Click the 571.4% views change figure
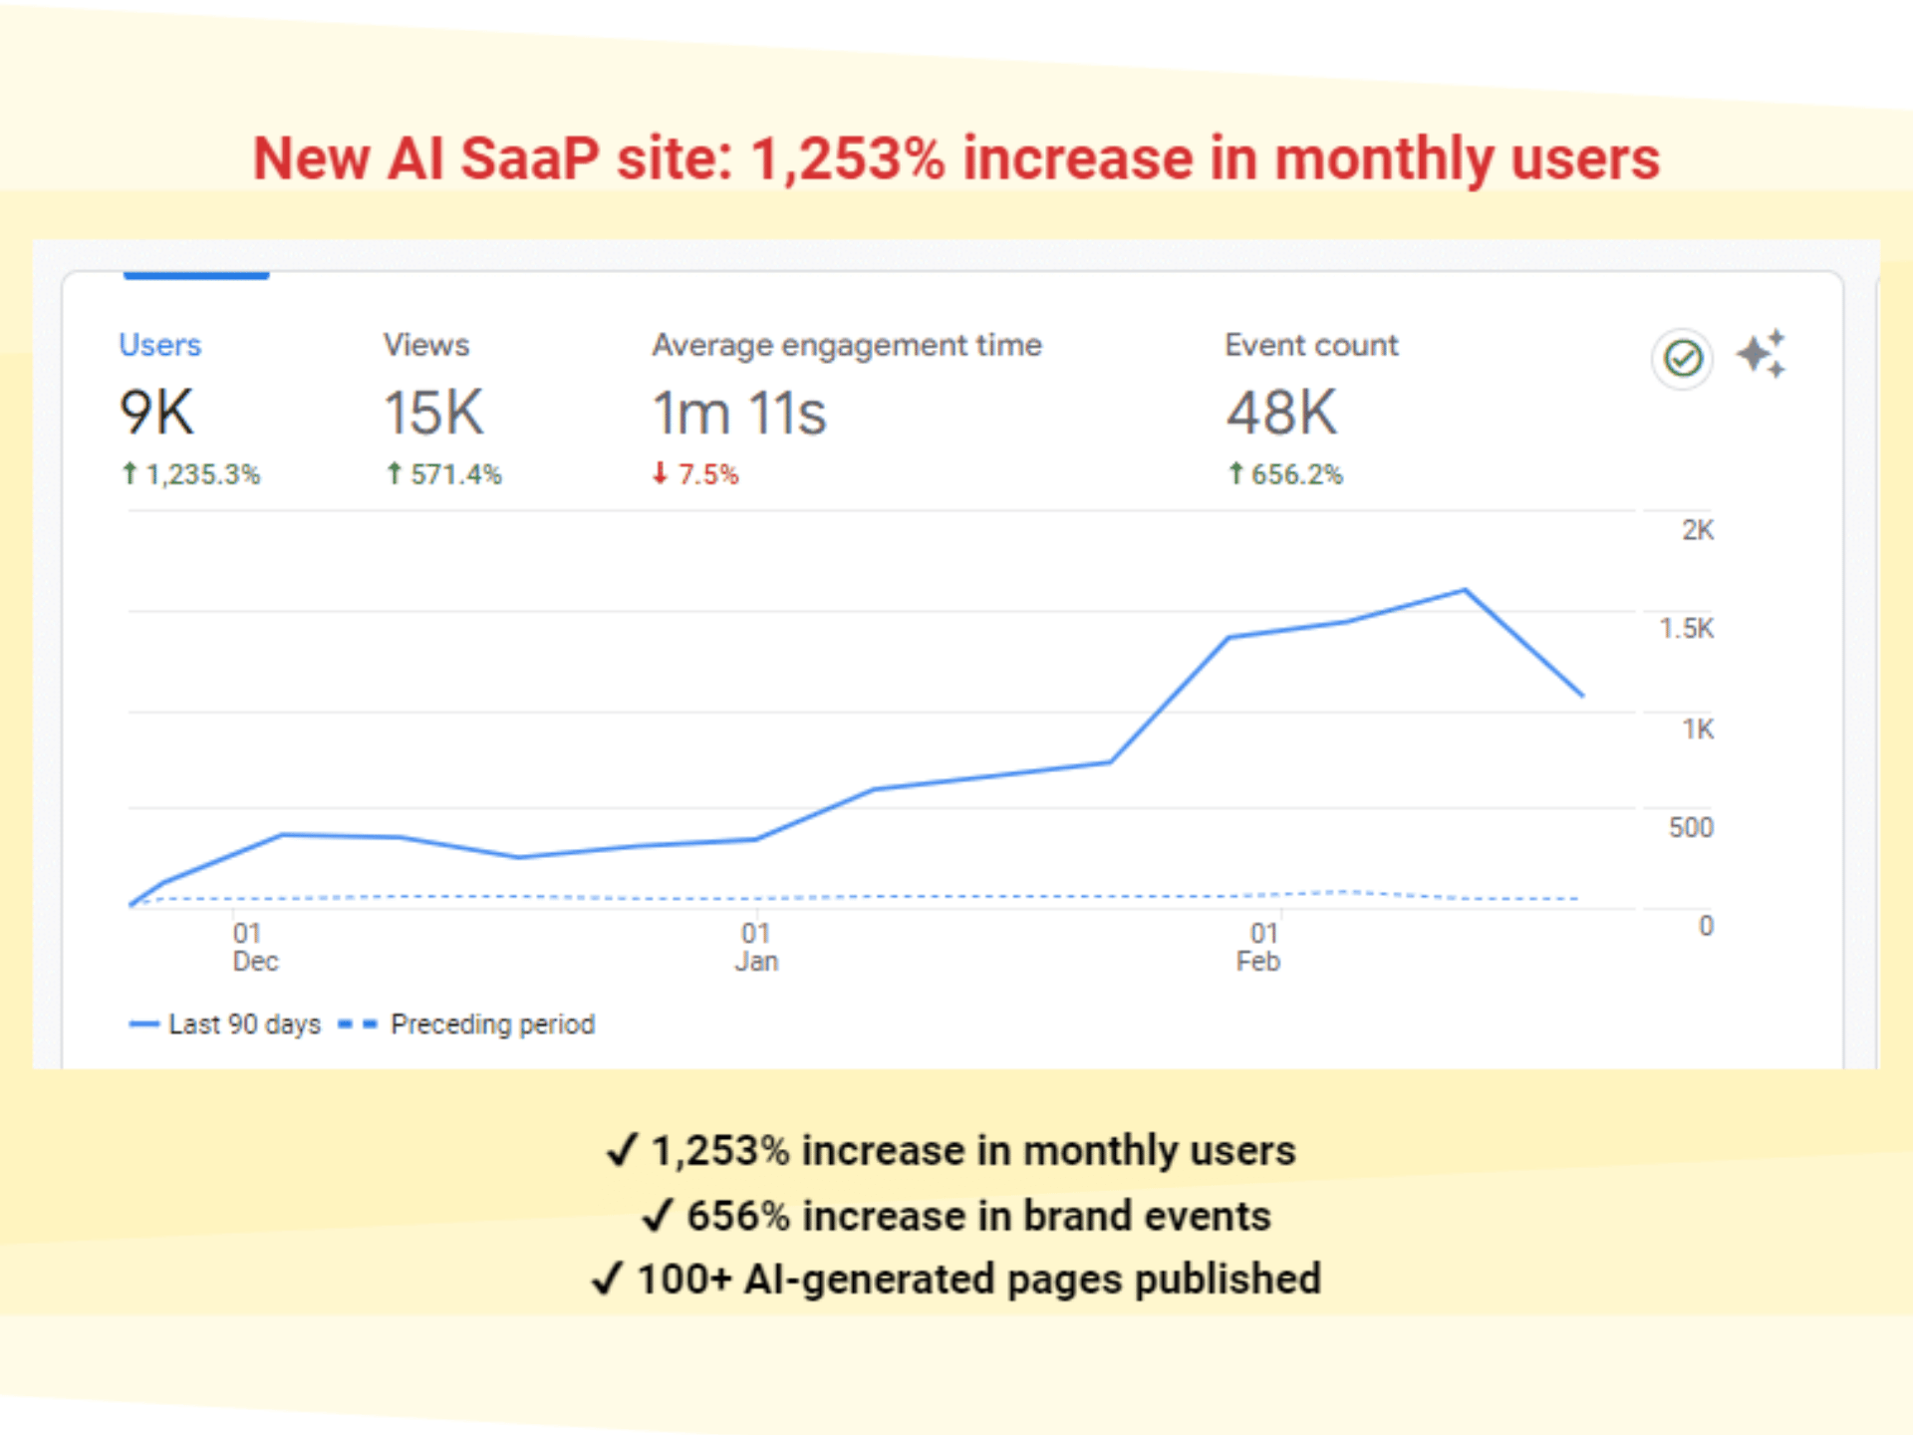The height and width of the screenshot is (1435, 1913). pyautogui.click(x=444, y=474)
